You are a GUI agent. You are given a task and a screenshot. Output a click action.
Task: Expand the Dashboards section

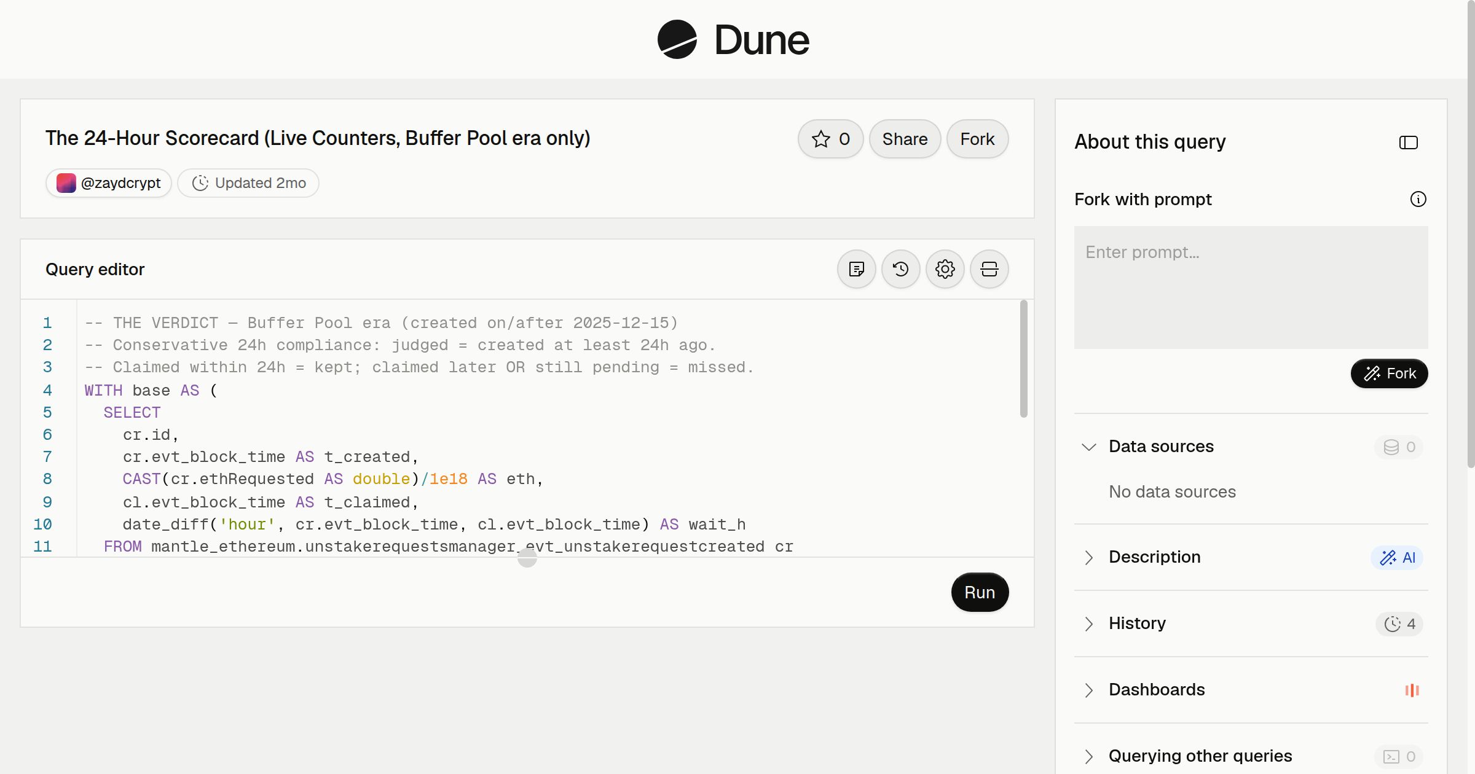(1089, 690)
